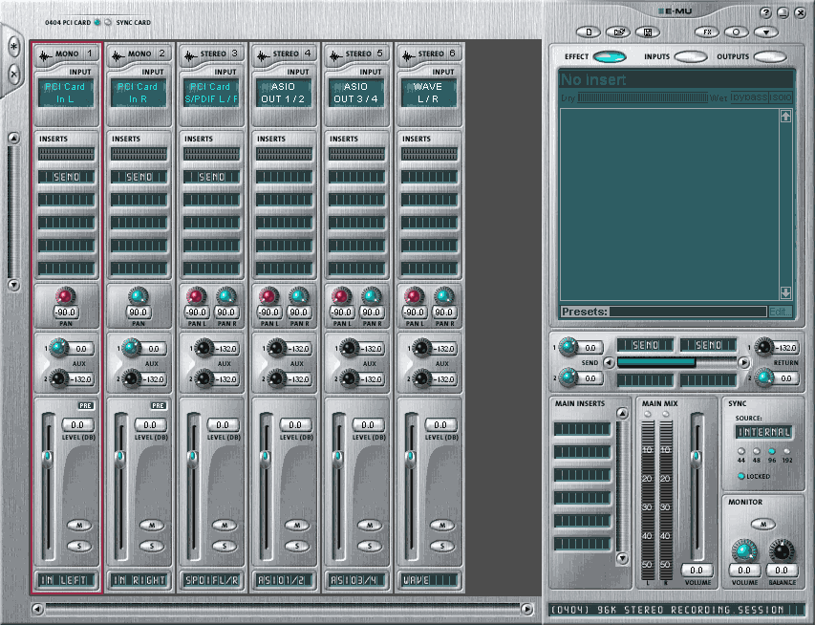Image resolution: width=815 pixels, height=625 pixels.
Task: Toggle the PRE button on strip 1
Action: click(86, 405)
